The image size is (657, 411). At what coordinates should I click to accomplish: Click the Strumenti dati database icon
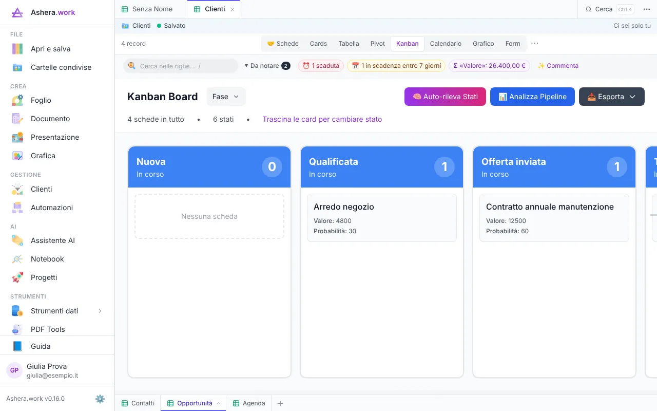17,311
